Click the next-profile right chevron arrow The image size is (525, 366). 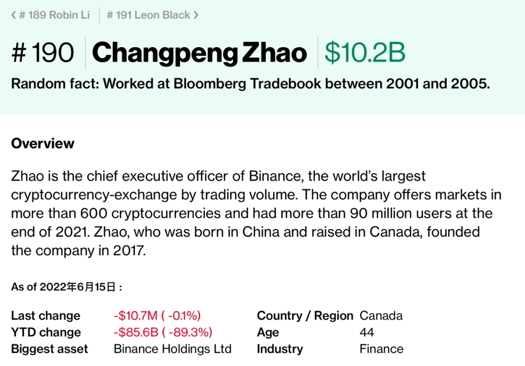[196, 15]
